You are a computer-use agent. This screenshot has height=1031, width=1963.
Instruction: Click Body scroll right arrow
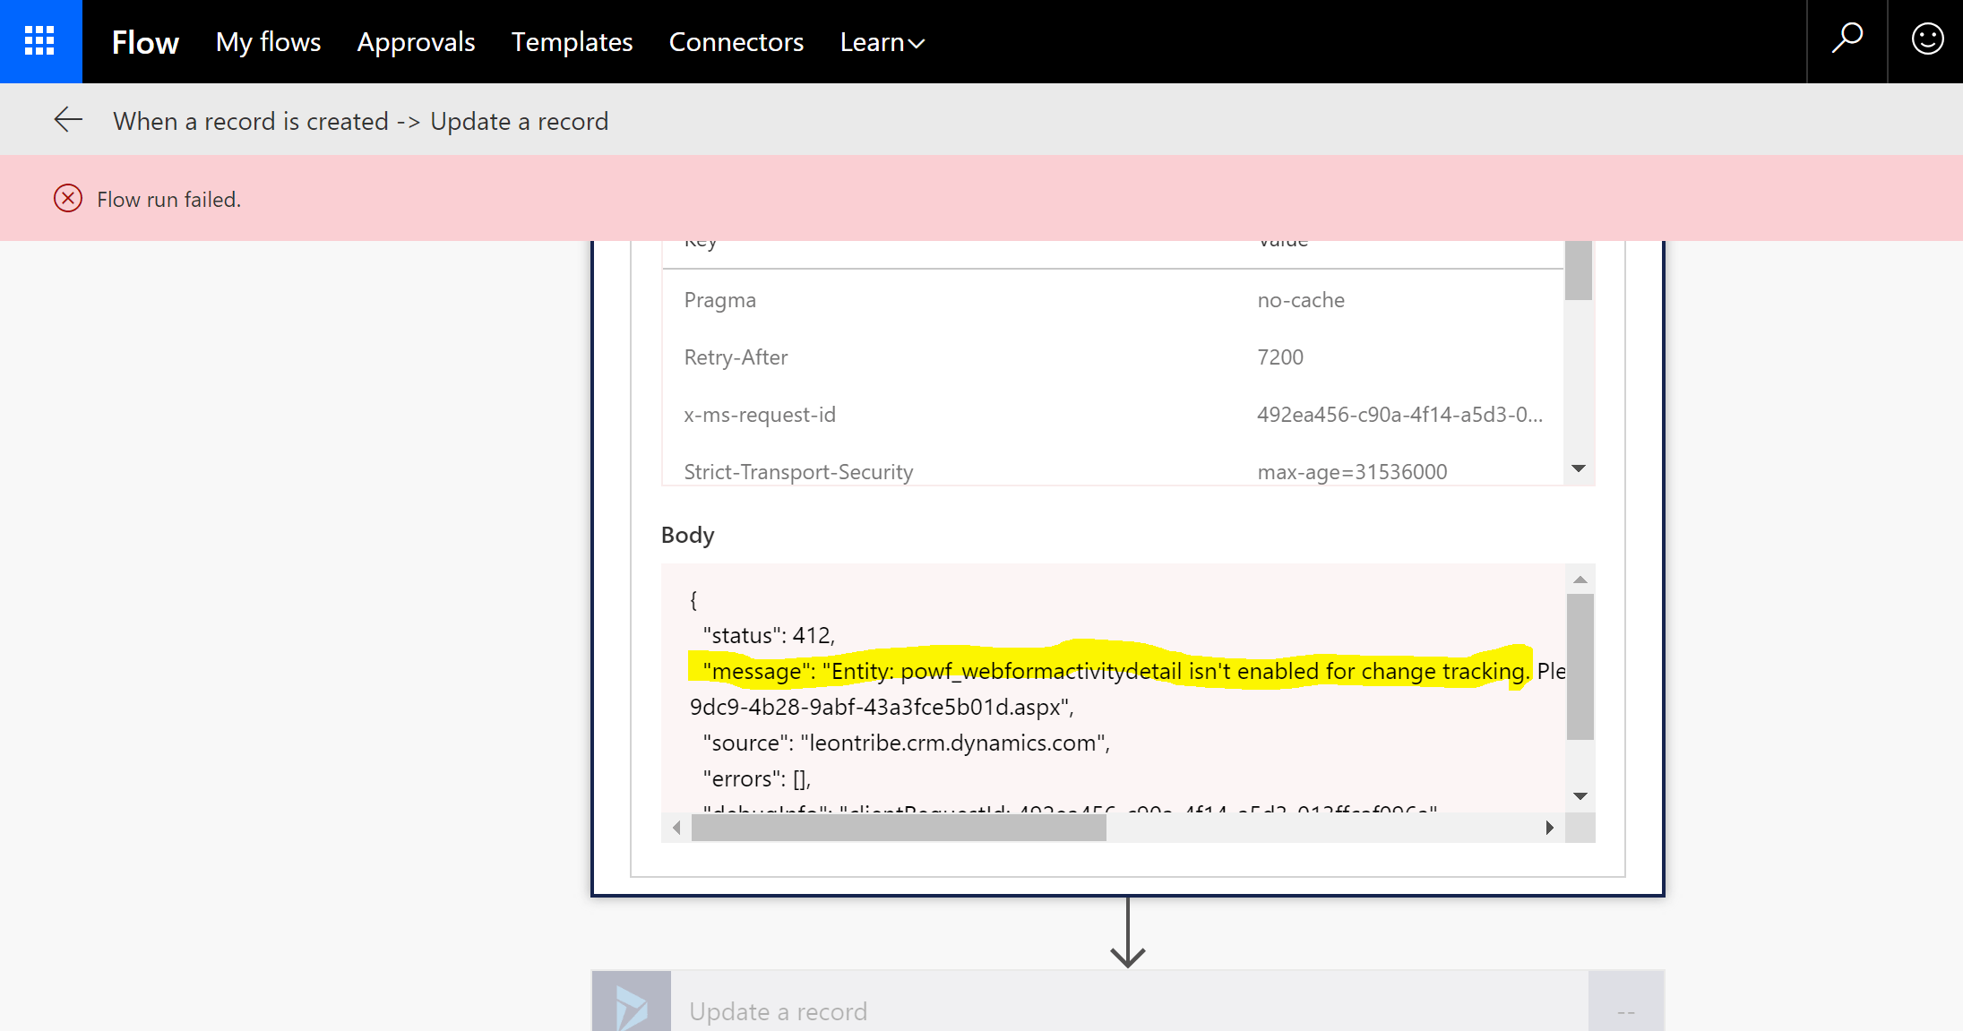point(1549,828)
